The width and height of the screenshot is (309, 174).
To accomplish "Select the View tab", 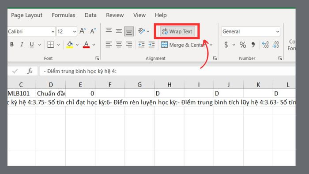I will coord(139,15).
